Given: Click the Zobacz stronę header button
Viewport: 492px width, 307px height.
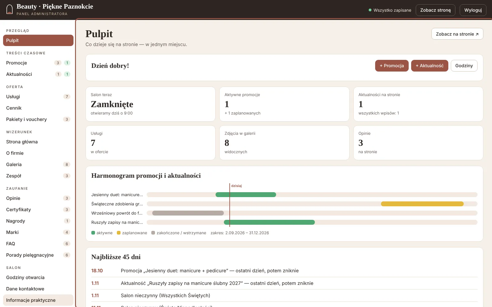Looking at the screenshot, I should point(435,10).
